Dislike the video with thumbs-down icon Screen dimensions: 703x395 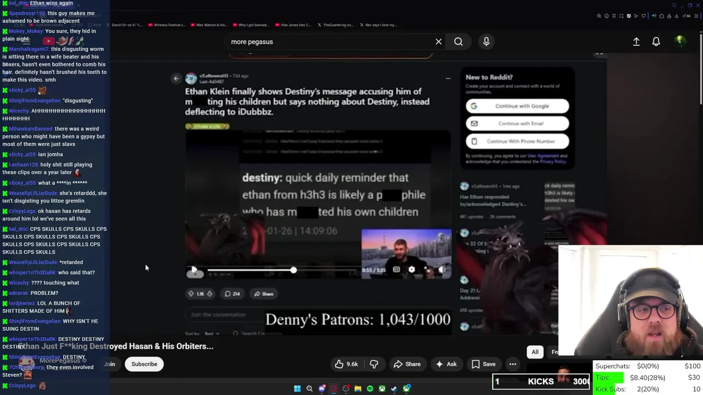tap(374, 364)
